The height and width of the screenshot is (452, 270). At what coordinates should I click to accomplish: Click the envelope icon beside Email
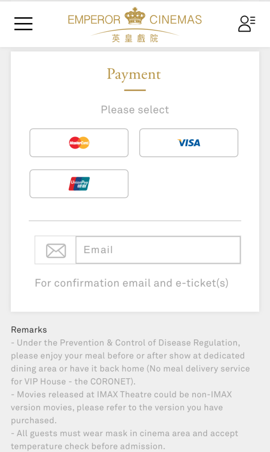pos(56,250)
